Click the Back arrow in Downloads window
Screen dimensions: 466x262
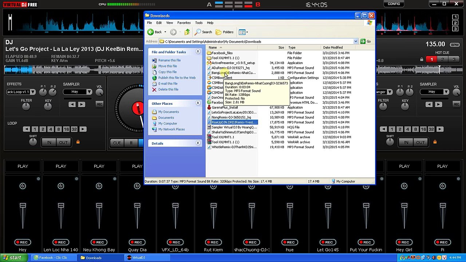tap(150, 32)
